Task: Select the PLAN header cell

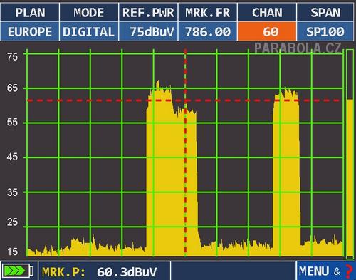Action: (x=30, y=12)
